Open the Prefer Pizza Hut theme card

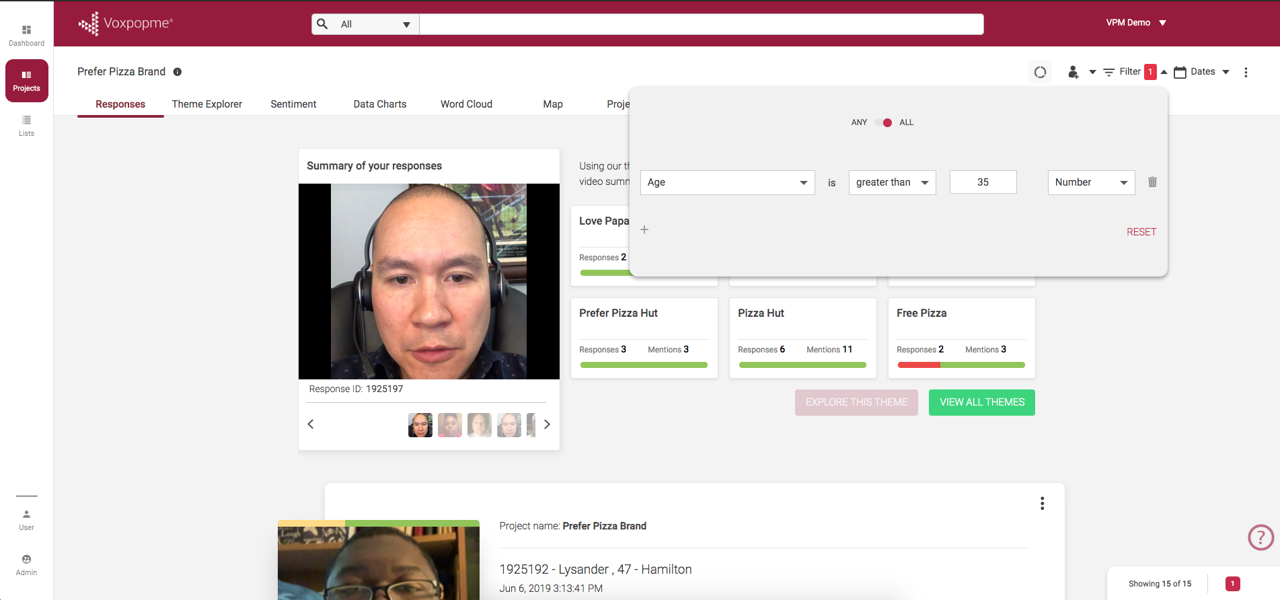coord(644,338)
